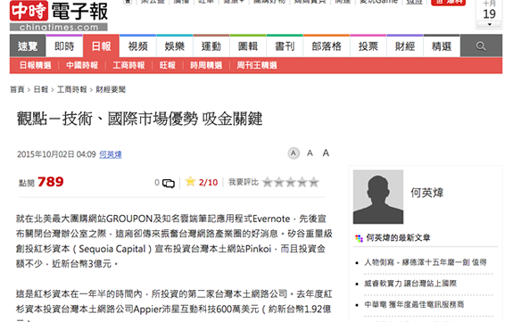Open the 速覽 menu tab
The height and width of the screenshot is (322, 513).
point(28,46)
